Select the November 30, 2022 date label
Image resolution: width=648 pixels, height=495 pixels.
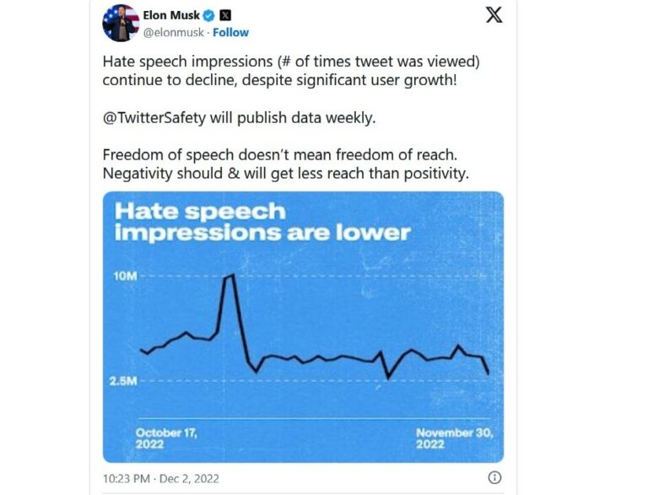click(x=453, y=438)
